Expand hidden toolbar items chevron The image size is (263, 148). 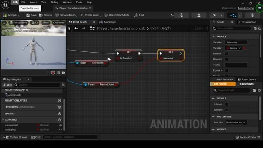pyautogui.click(x=172, y=15)
